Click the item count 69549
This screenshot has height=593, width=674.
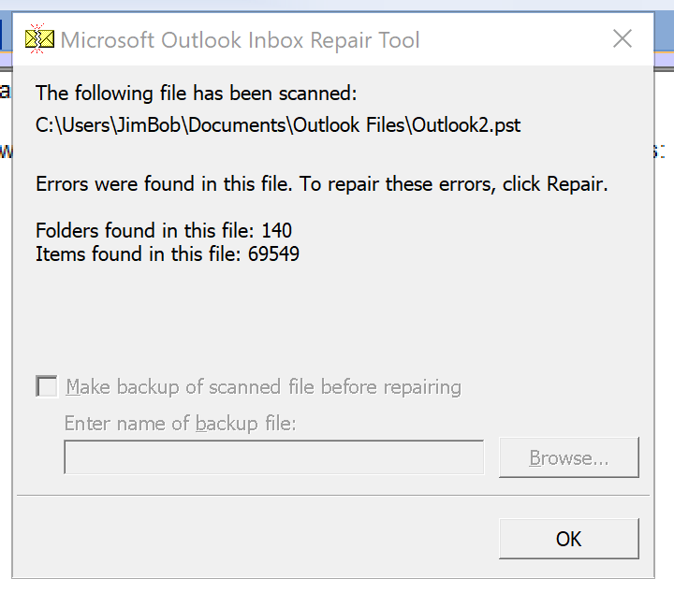[x=273, y=253]
